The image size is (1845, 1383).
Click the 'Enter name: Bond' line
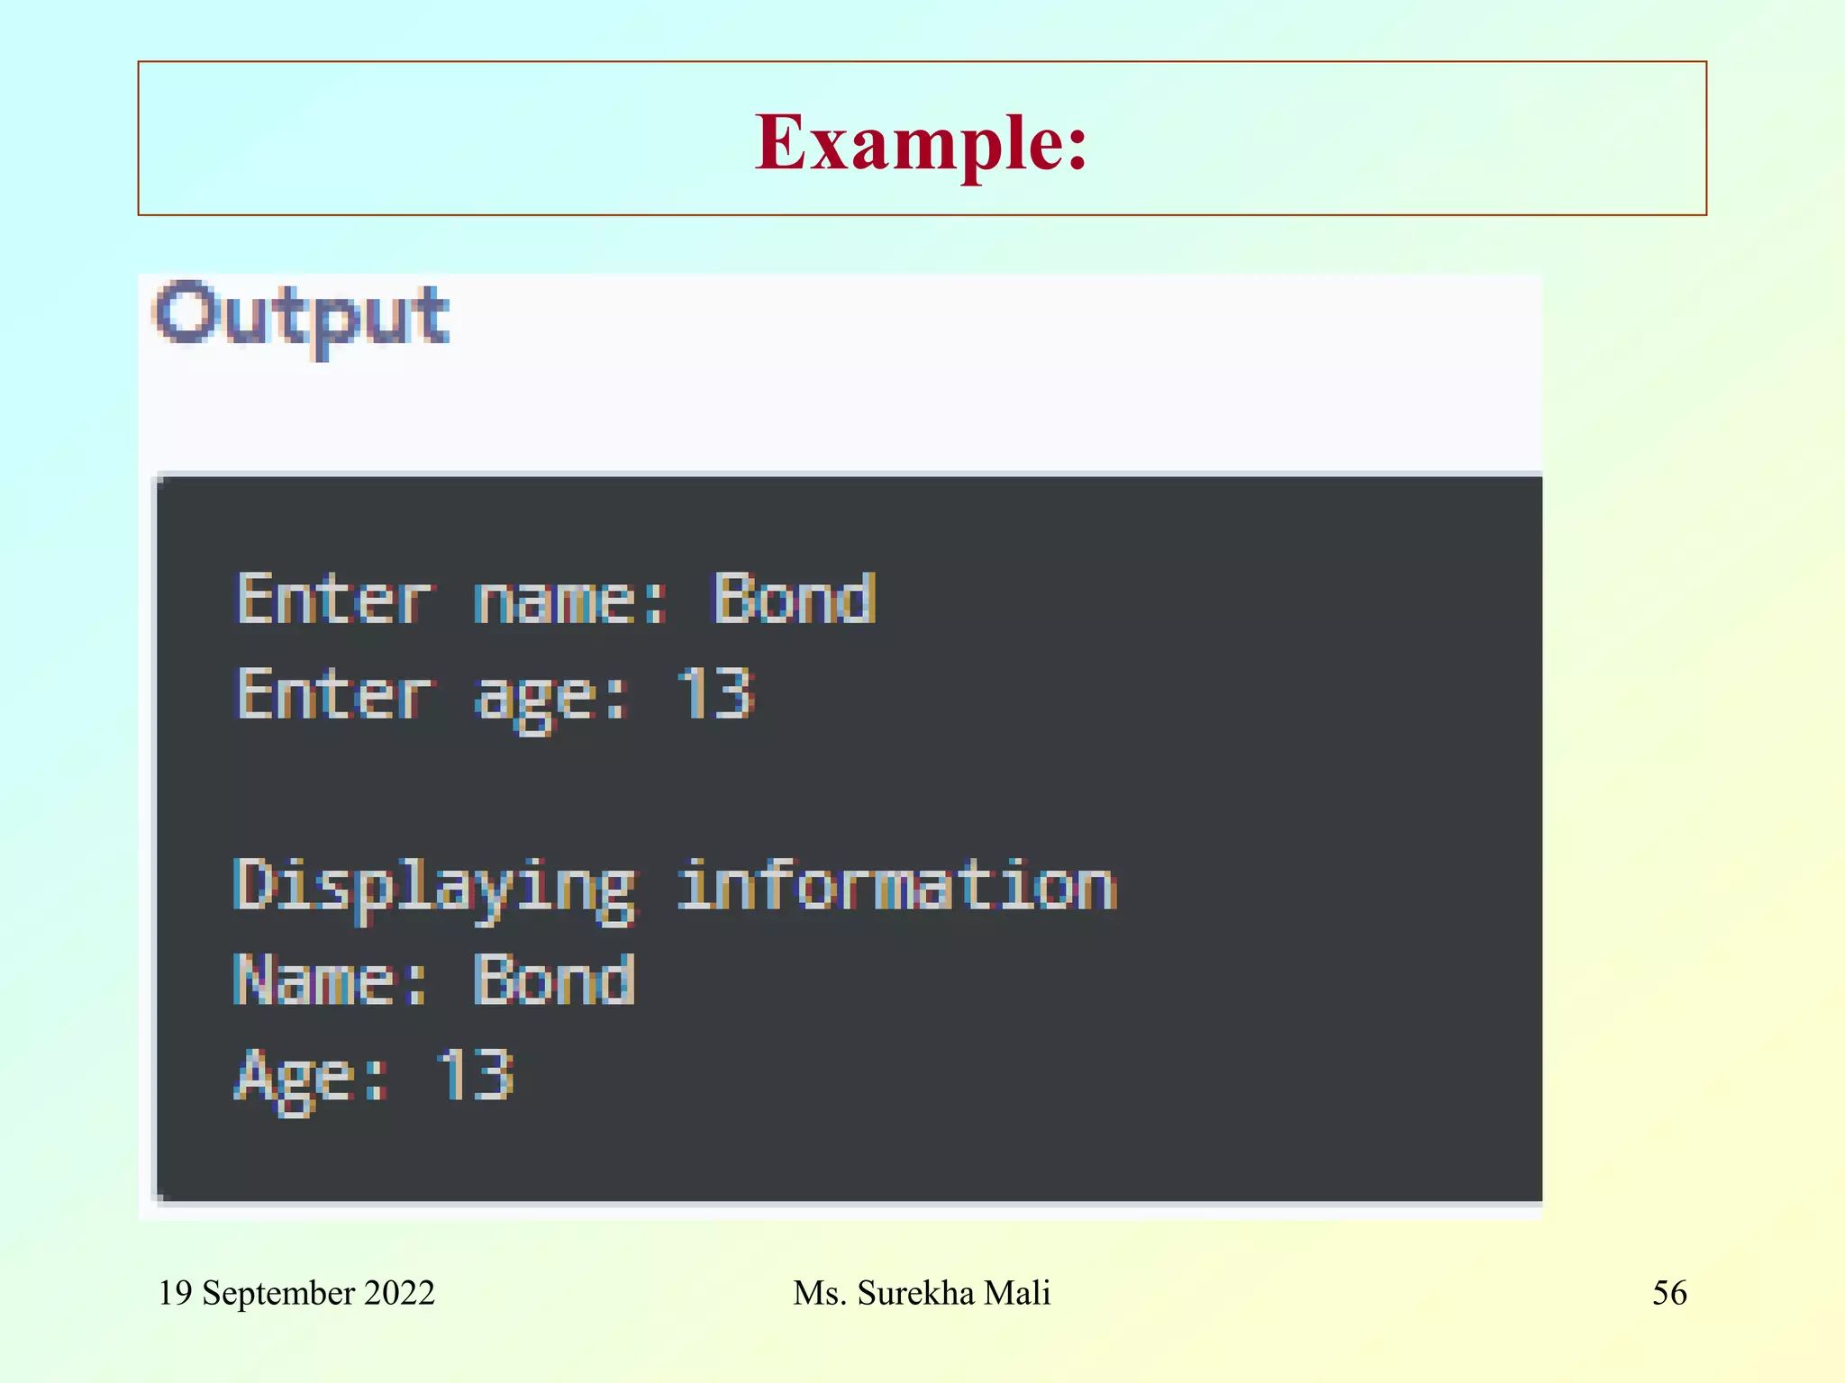point(555,600)
